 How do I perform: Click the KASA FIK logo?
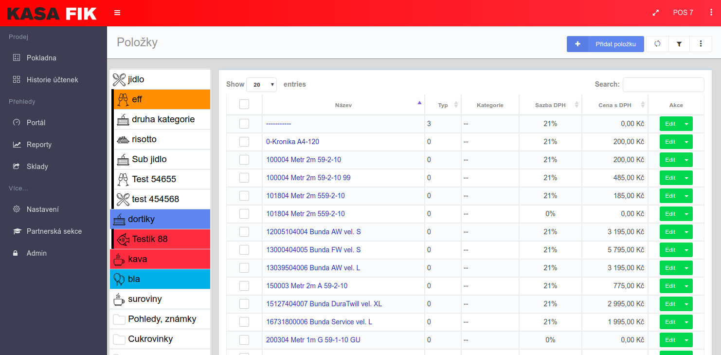tap(52, 13)
